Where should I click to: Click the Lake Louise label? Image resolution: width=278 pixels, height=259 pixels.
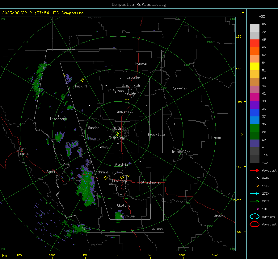pyautogui.click(x=24, y=151)
